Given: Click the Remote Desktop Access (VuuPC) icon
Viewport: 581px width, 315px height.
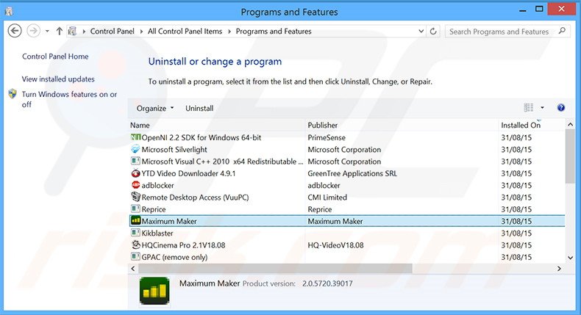Looking at the screenshot, I should 135,197.
